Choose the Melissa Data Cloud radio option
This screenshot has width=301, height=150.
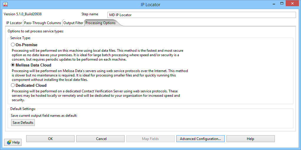(13, 65)
